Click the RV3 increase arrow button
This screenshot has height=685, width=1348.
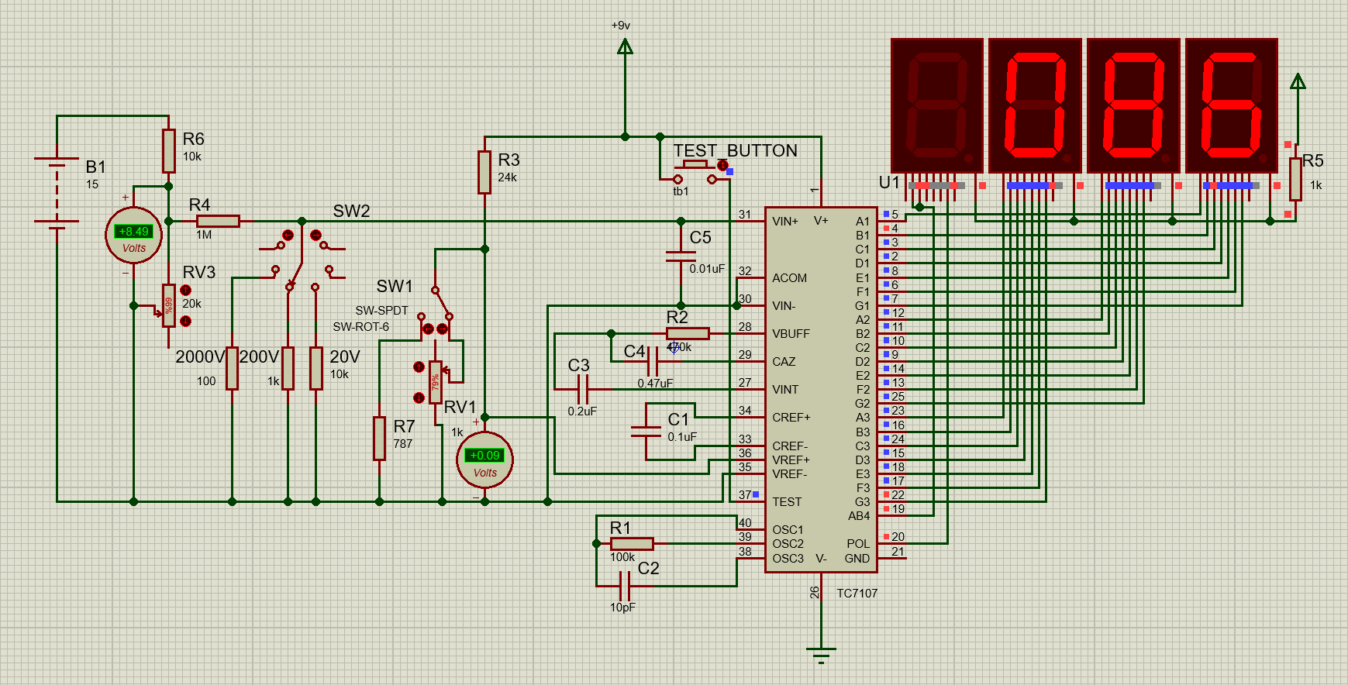click(185, 291)
